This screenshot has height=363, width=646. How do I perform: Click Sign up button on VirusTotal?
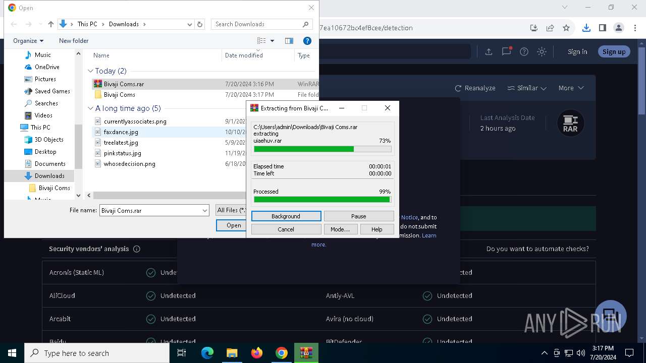(614, 51)
